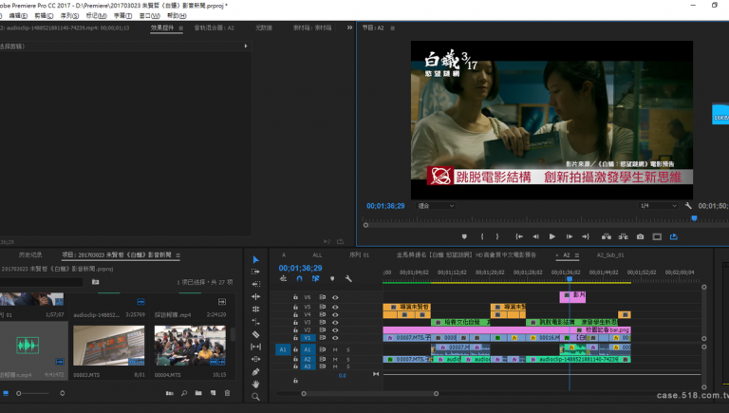Viewport: 729px width, 413px height.
Task: Hide video track V6 with eye icon
Action: coord(335,297)
